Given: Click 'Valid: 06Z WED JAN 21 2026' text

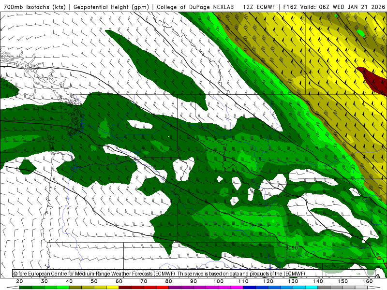Looking at the screenshot, I should click(x=343, y=7).
